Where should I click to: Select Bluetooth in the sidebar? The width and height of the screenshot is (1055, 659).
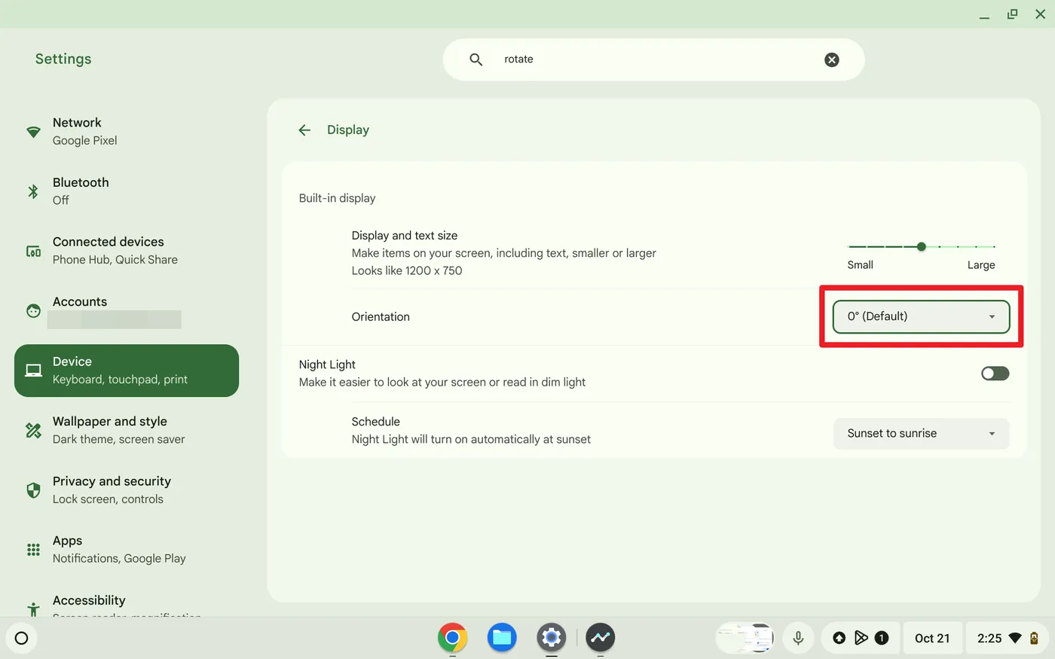pos(127,191)
